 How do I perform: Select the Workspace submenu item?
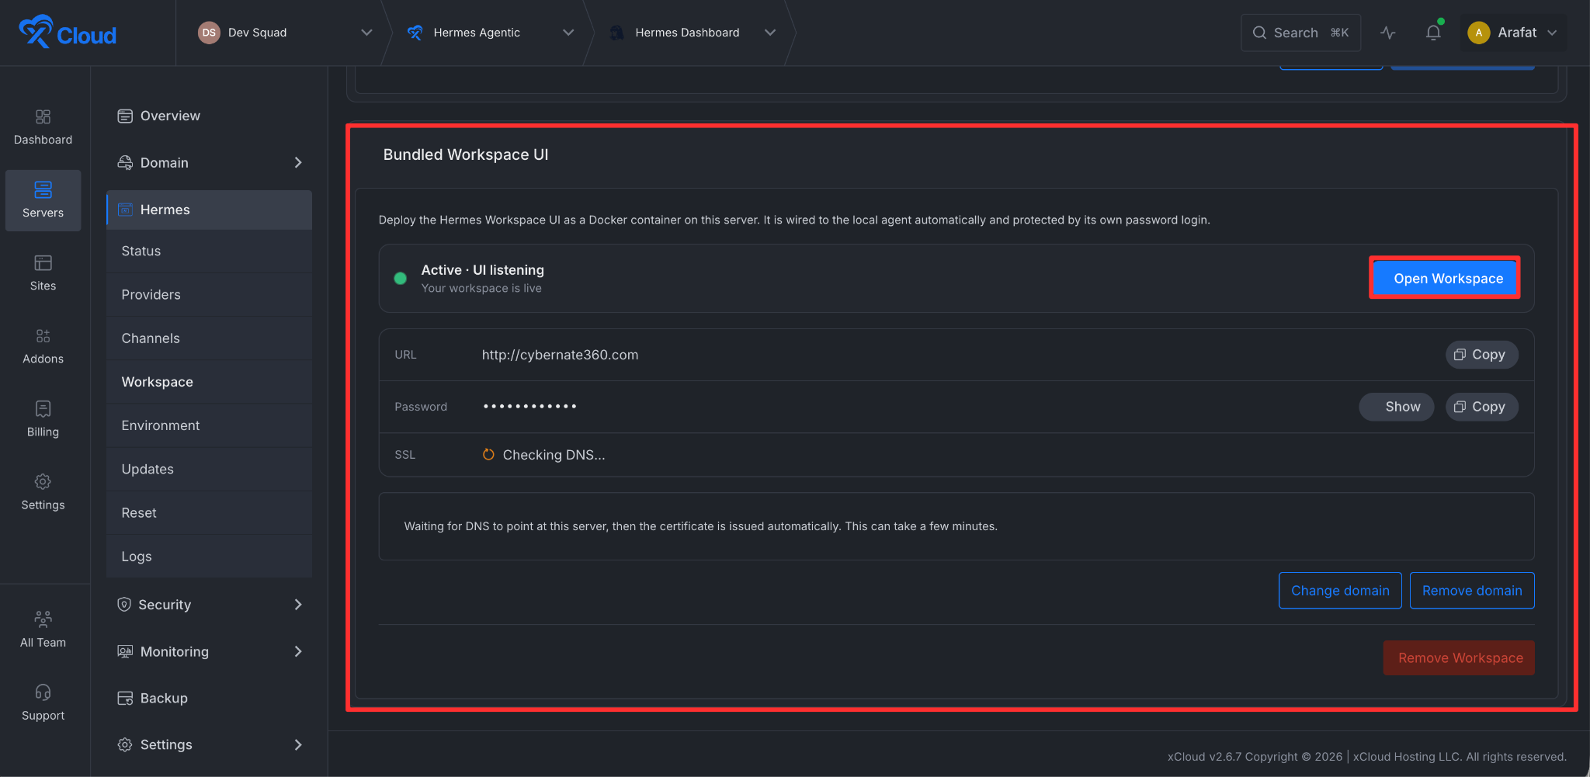click(209, 381)
